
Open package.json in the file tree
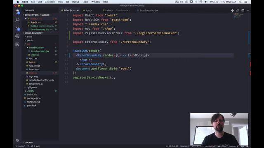point(40,98)
